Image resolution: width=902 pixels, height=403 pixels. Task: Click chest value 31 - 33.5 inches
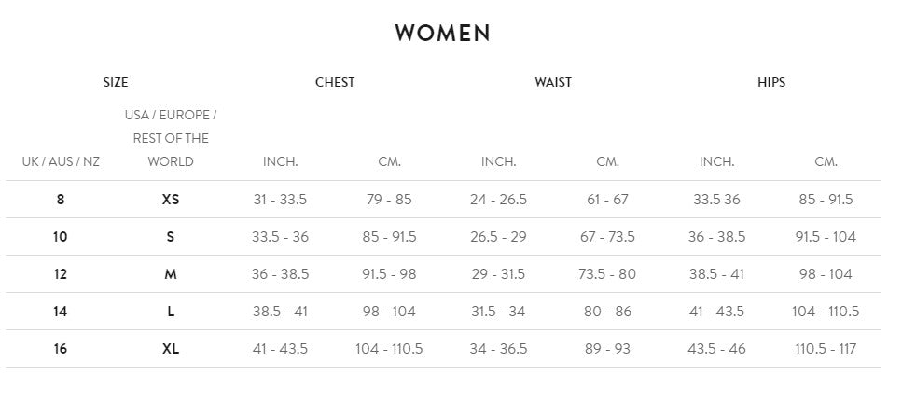coord(280,200)
